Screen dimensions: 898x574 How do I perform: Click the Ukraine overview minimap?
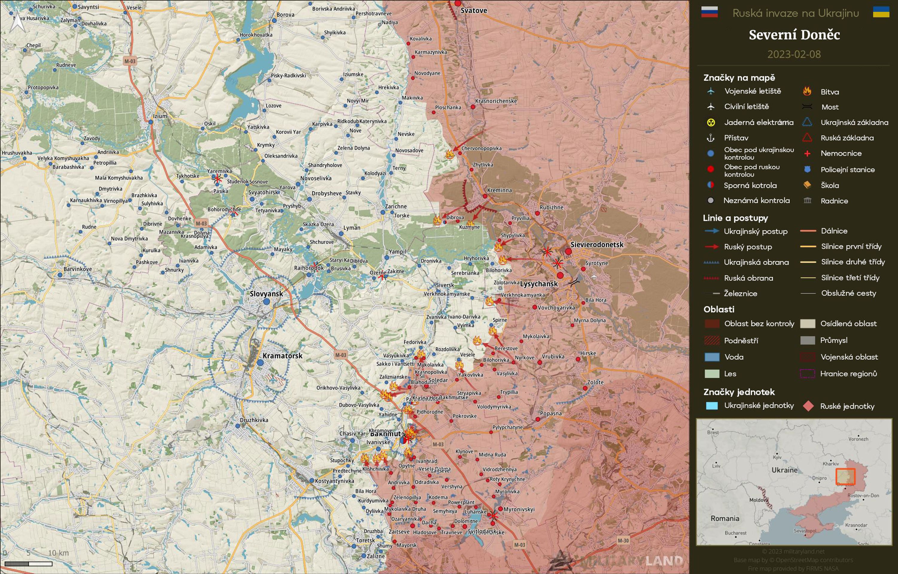tap(794, 482)
